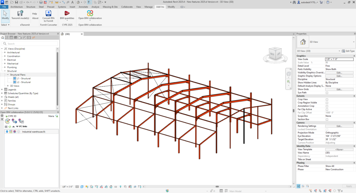Toggle the Section Box checkbox
The height and width of the screenshot is (193, 356).
click(x=327, y=119)
